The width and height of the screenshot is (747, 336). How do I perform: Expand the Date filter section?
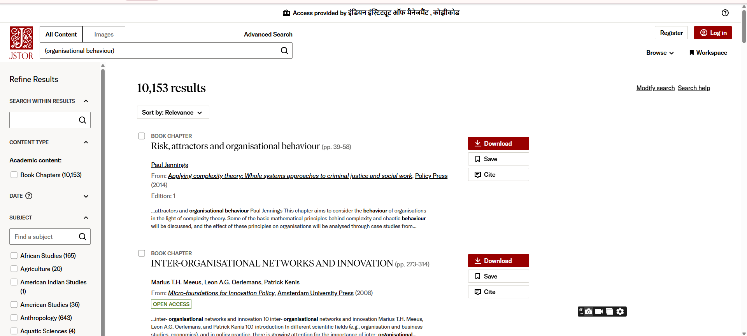point(86,196)
